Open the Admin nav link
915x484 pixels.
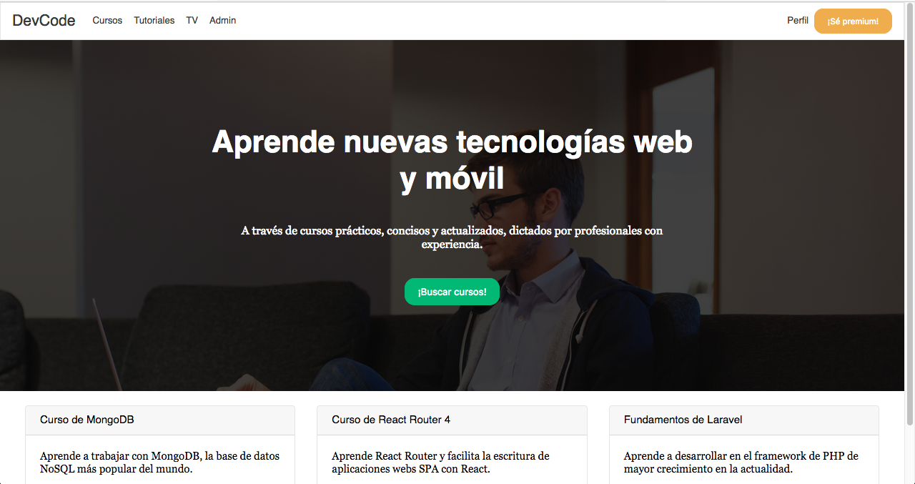point(223,21)
